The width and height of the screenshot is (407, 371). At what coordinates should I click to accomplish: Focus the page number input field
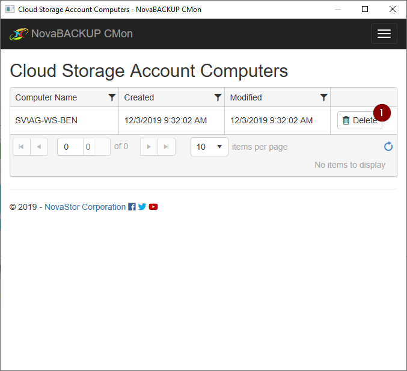coord(84,147)
